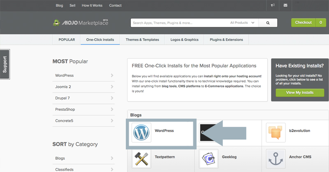
Task: Expand Joomla 2 chevron arrow
Action: click(112, 87)
